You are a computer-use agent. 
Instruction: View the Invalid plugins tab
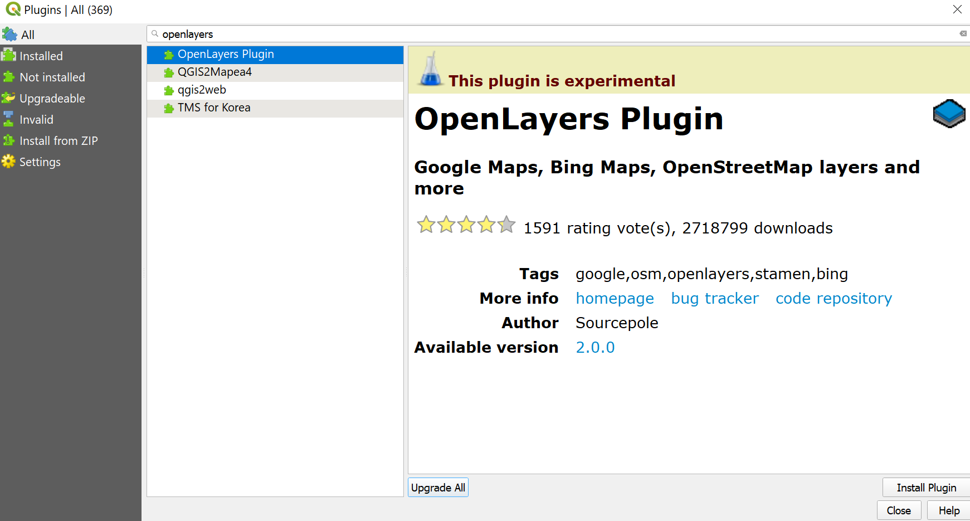pyautogui.click(x=71, y=119)
